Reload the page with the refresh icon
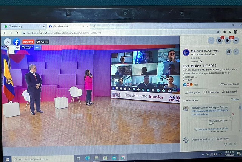This screenshot has width=242, height=162. (17, 33)
